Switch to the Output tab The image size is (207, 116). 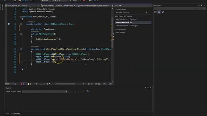(17, 113)
